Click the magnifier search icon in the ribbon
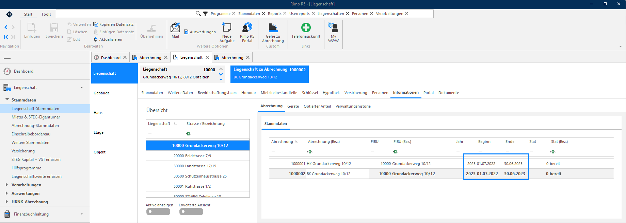This screenshot has height=223, width=626. coord(198,14)
